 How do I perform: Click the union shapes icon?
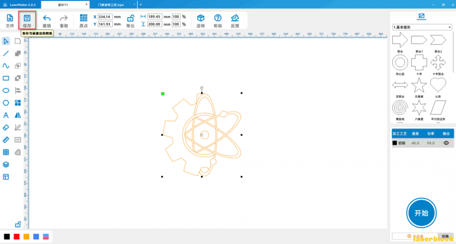[18, 53]
